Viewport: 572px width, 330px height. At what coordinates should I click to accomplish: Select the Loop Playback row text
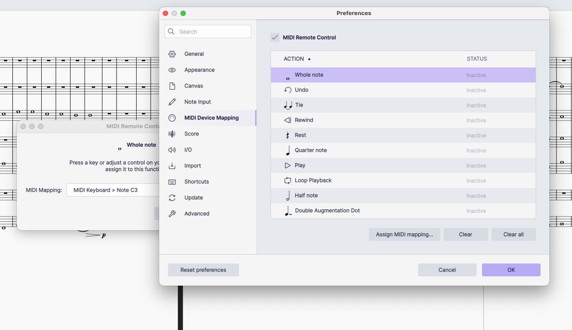pyautogui.click(x=313, y=181)
